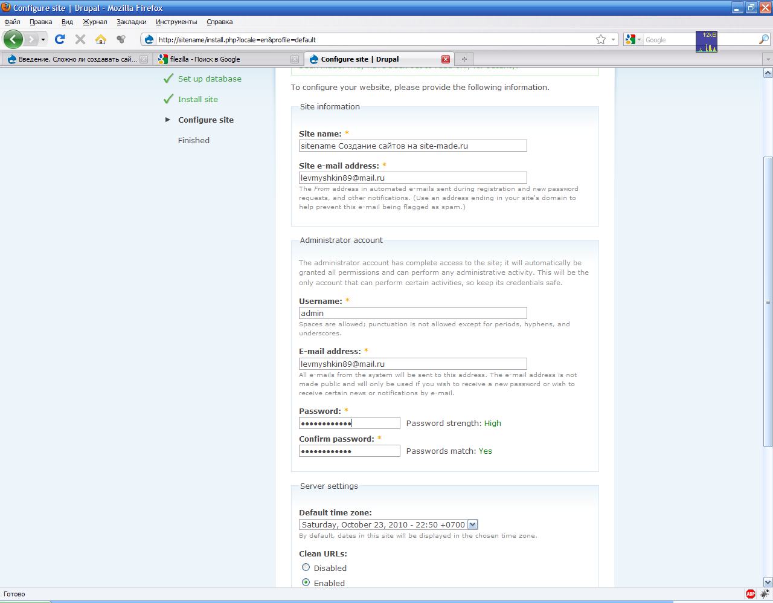Open the Adblock Plus status bar icon
The image size is (773, 603).
pos(751,594)
